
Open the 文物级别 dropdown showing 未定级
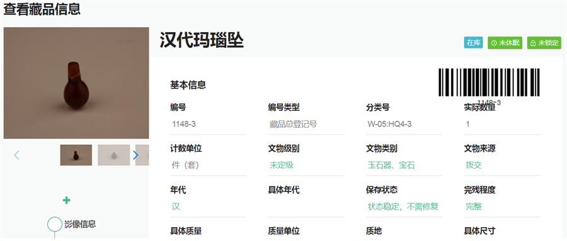point(306,165)
